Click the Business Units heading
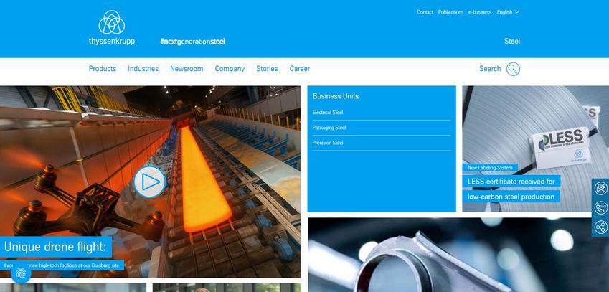The height and width of the screenshot is (292, 609). coord(336,96)
